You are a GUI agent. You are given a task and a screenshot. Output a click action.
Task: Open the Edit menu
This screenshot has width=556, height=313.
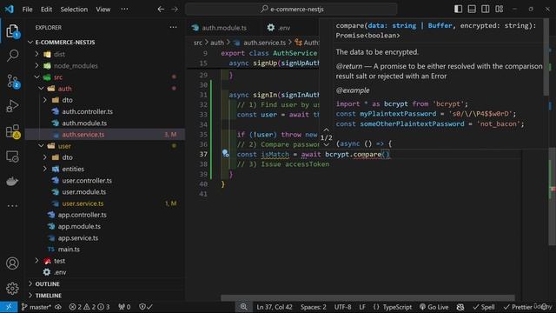pos(46,10)
